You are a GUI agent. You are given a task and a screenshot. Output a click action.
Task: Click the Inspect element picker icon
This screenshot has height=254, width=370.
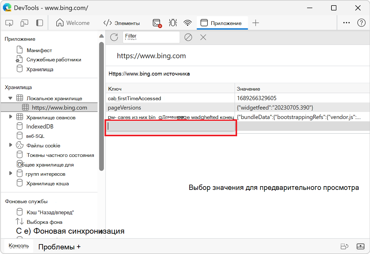9,23
